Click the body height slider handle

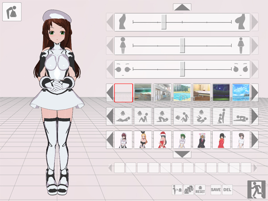[182, 46]
